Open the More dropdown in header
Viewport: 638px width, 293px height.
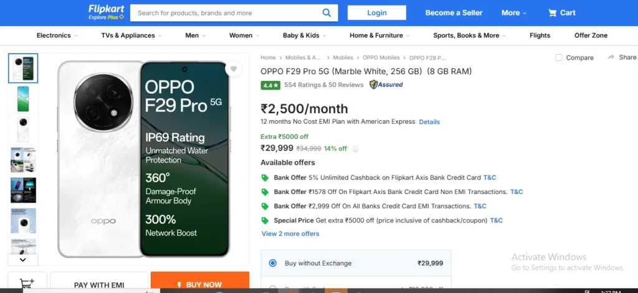coord(514,13)
